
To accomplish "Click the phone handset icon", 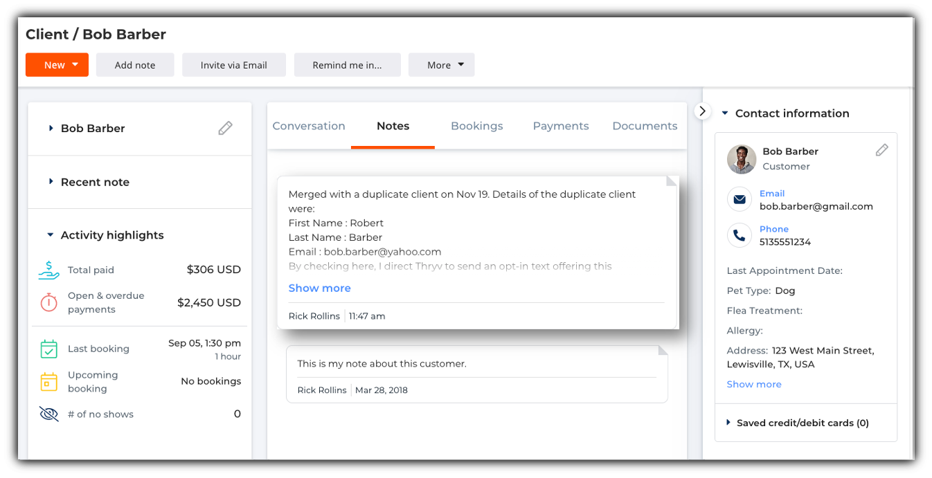I will coord(740,235).
